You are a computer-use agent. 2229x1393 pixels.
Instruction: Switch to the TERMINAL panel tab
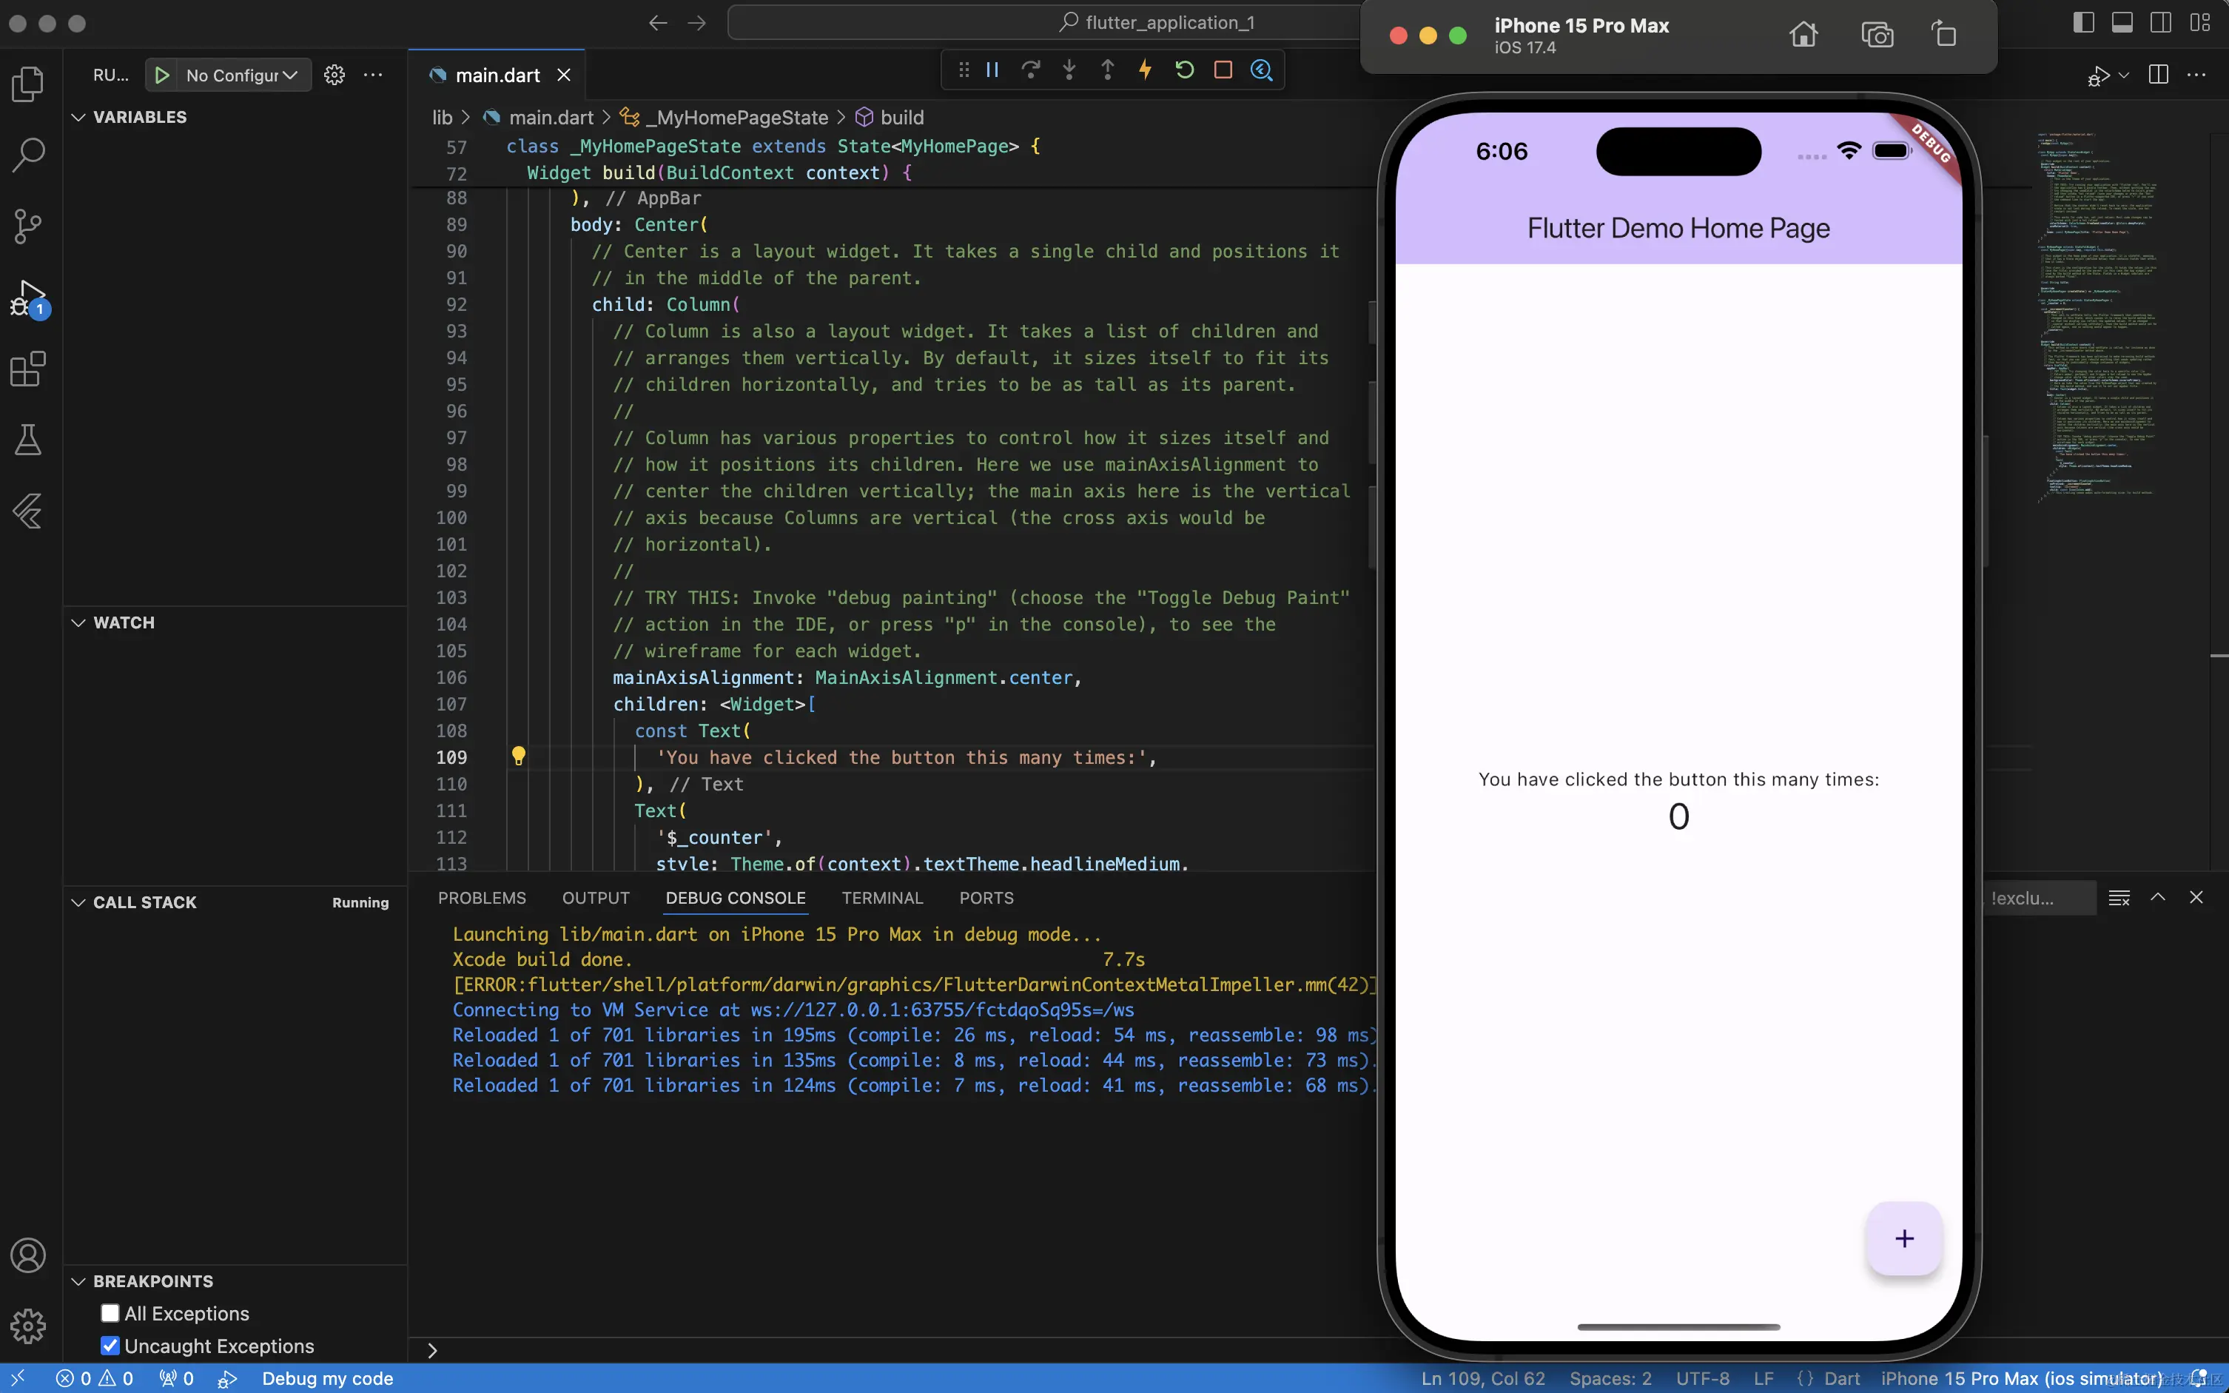[x=881, y=897]
